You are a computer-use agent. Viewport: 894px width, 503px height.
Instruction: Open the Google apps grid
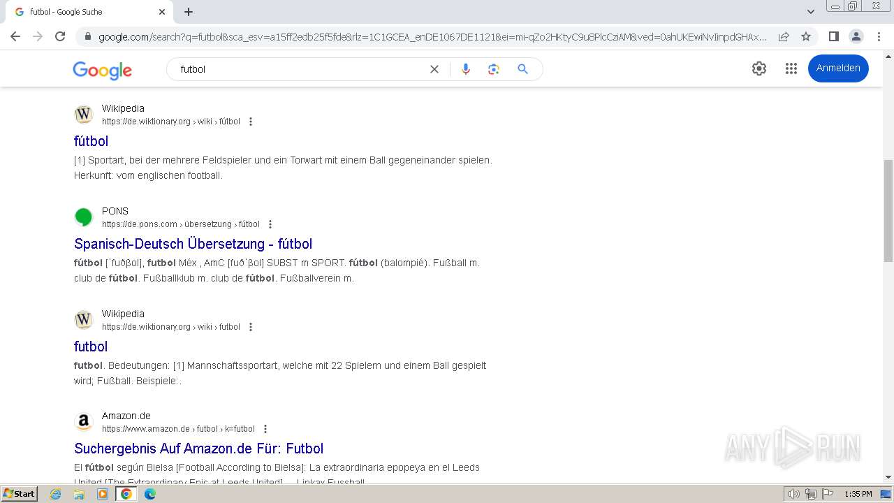(x=791, y=68)
